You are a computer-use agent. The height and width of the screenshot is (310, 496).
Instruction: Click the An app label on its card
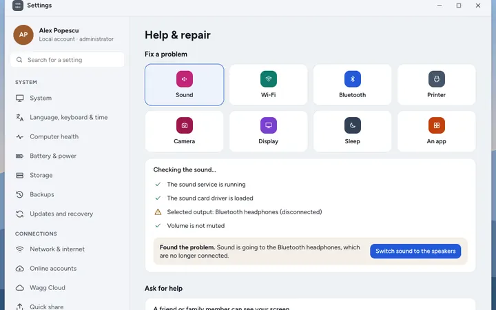[437, 141]
